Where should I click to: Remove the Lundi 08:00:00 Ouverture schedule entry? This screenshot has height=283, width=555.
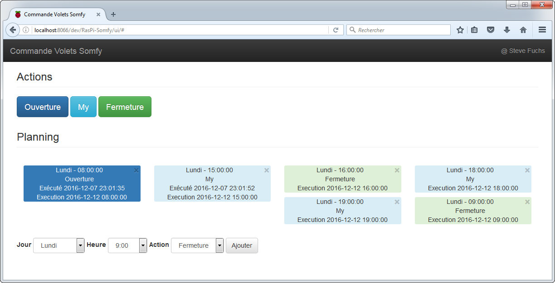[x=136, y=170]
